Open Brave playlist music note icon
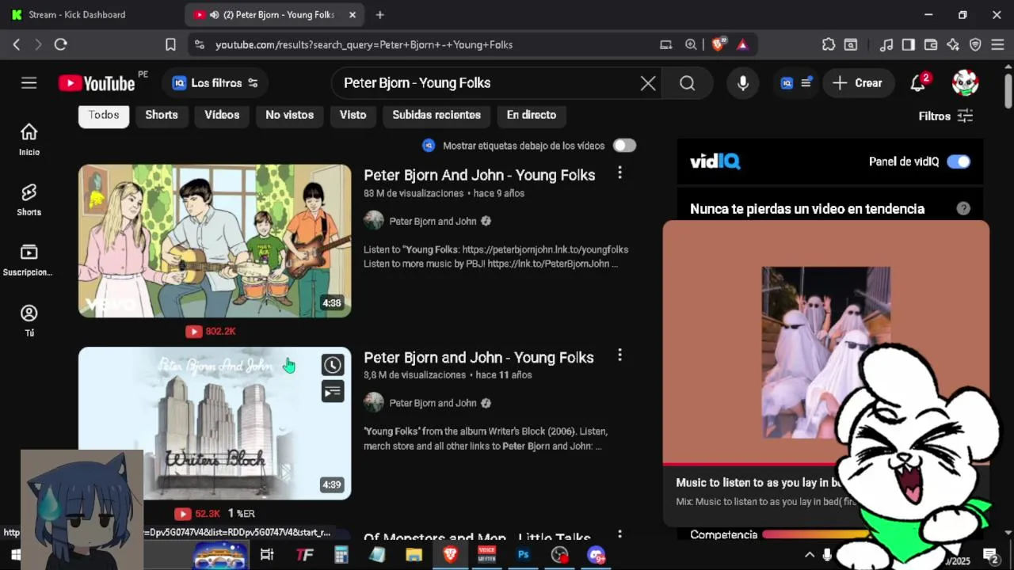 point(886,44)
